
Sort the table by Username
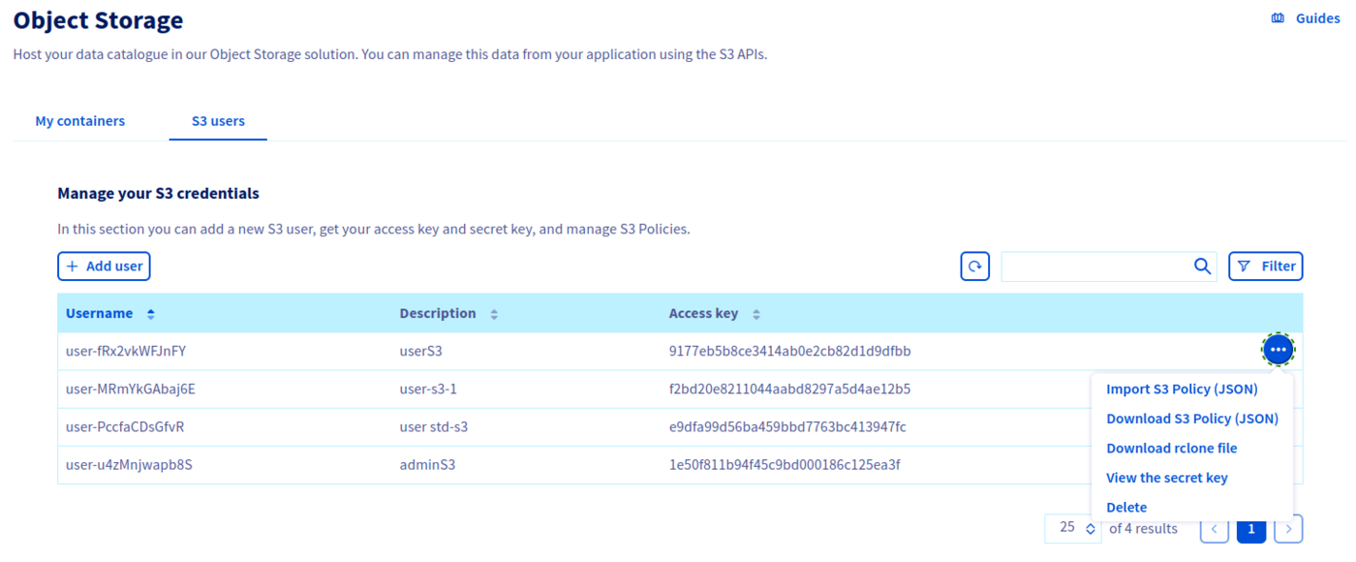150,313
